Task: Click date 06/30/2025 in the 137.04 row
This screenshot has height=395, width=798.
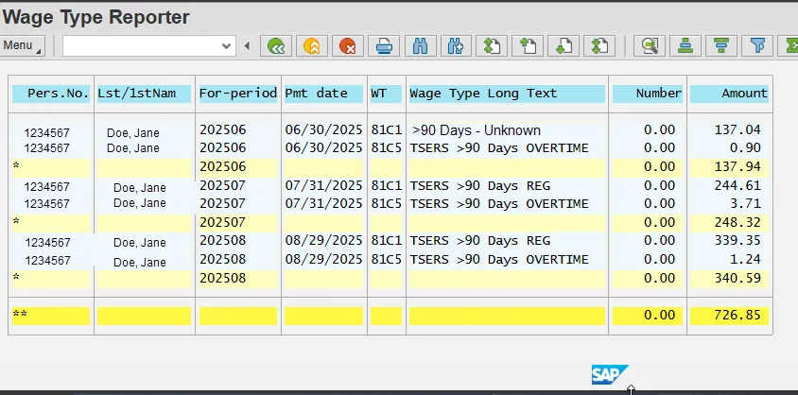Action: pos(323,130)
